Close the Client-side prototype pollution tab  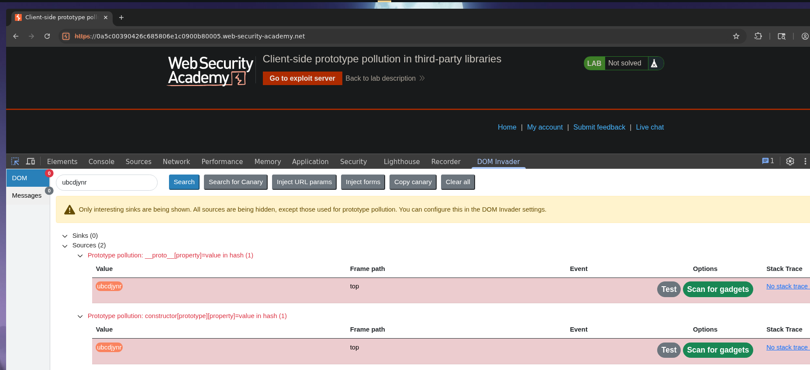tap(106, 17)
